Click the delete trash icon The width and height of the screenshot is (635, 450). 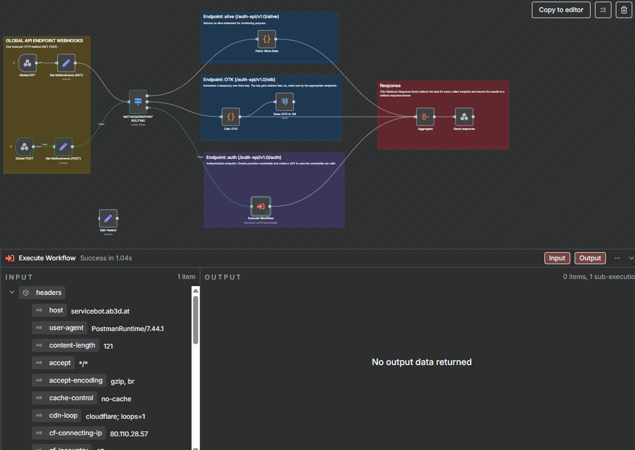point(623,10)
